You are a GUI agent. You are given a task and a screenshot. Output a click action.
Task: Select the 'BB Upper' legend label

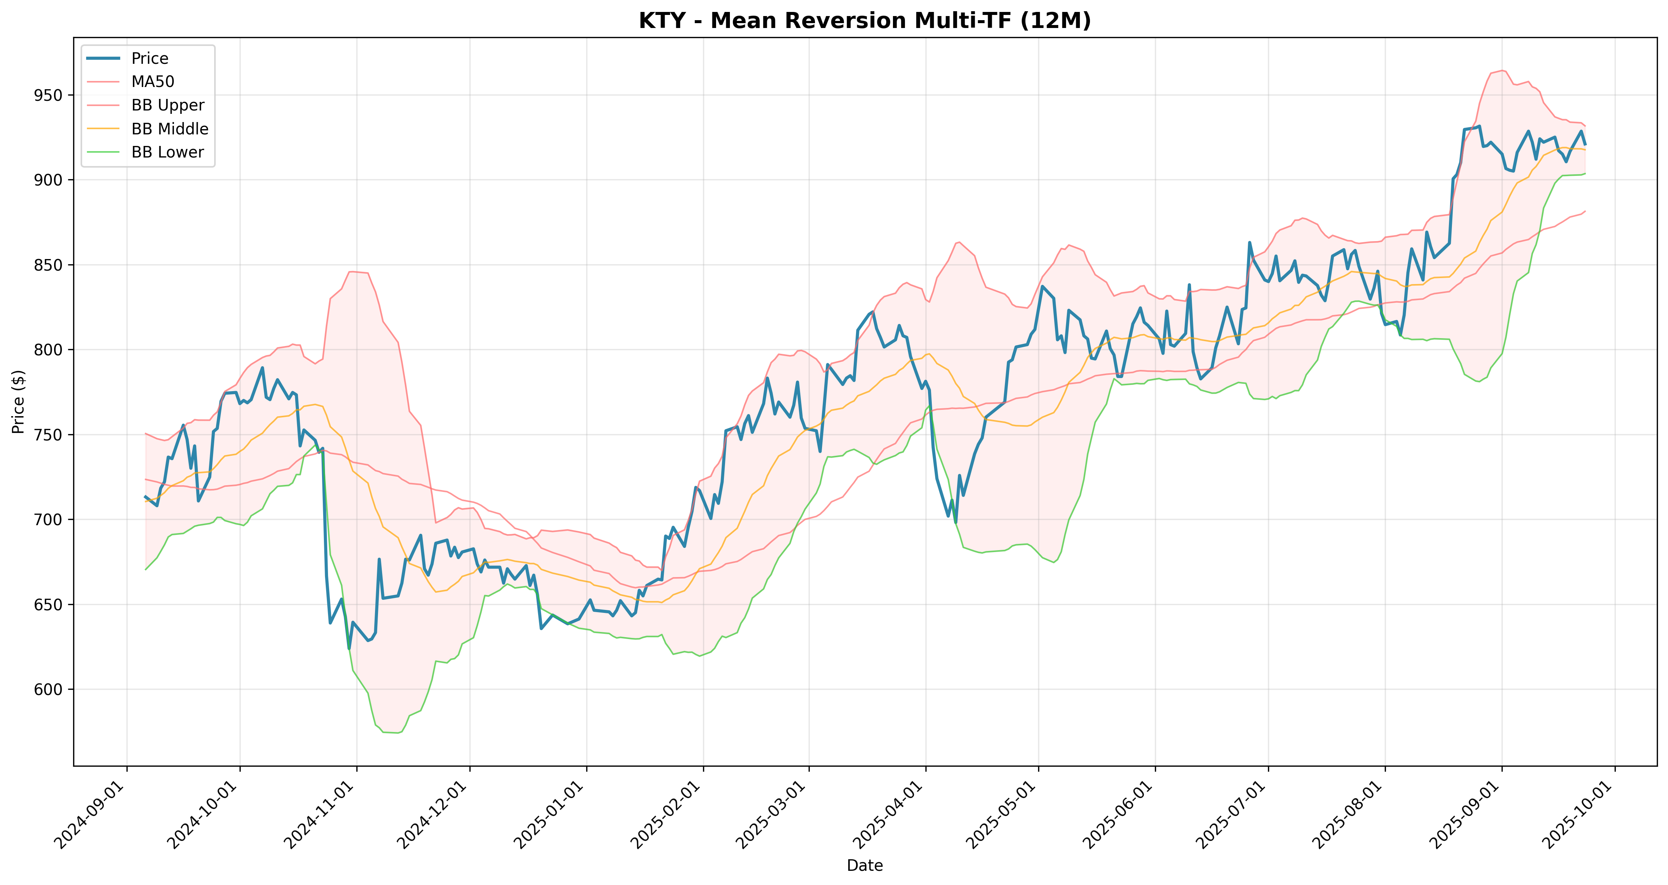pyautogui.click(x=168, y=105)
